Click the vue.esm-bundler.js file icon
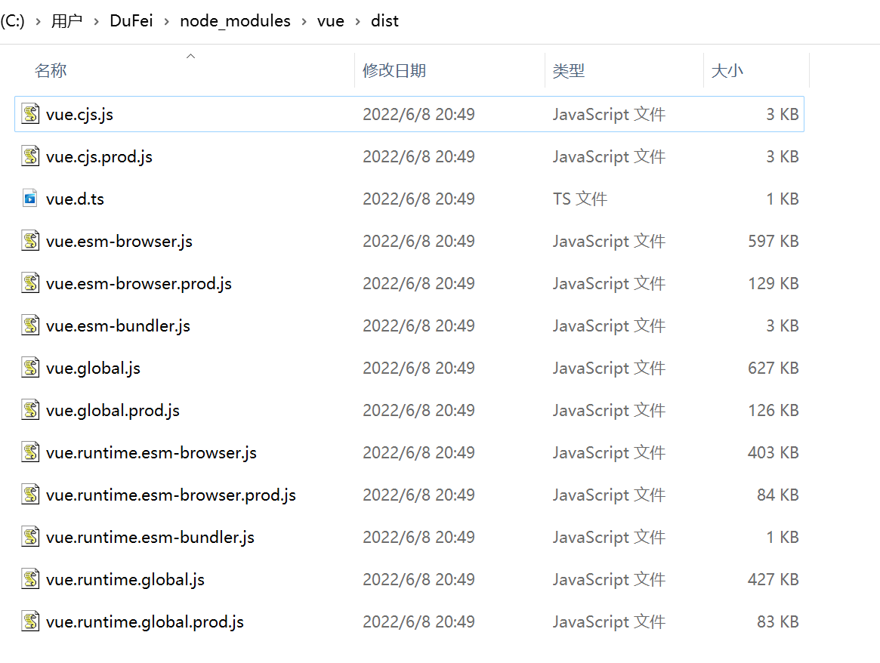 [x=30, y=325]
